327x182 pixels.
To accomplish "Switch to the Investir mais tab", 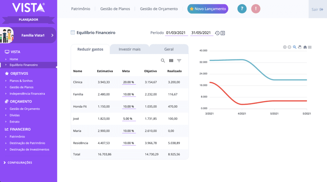I will (x=129, y=49).
